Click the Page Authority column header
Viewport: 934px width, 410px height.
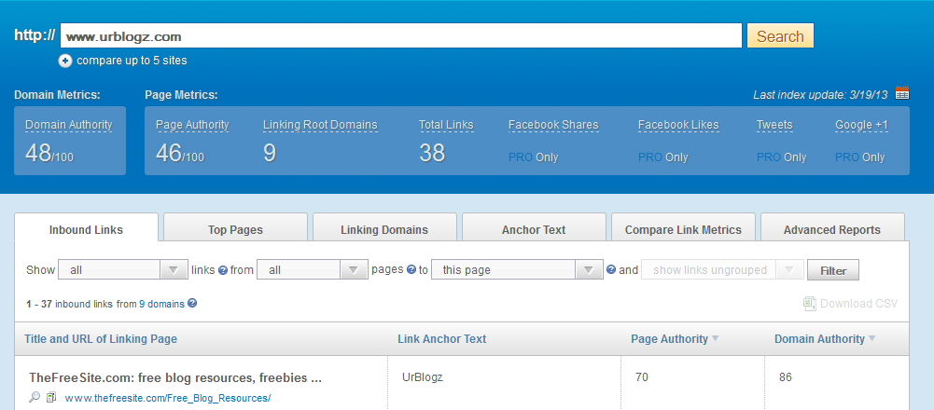[x=670, y=338]
